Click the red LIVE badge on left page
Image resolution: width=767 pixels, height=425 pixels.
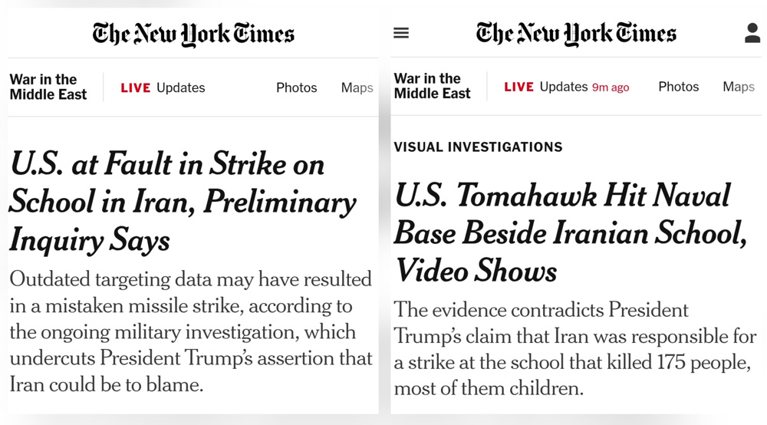(x=136, y=87)
